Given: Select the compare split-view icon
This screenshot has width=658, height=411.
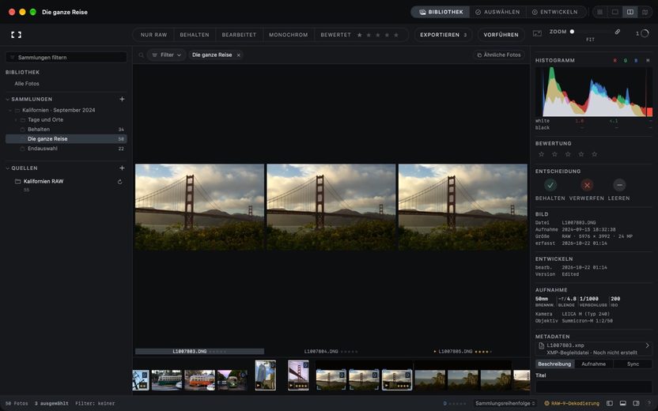Looking at the screenshot, I should 630,12.
